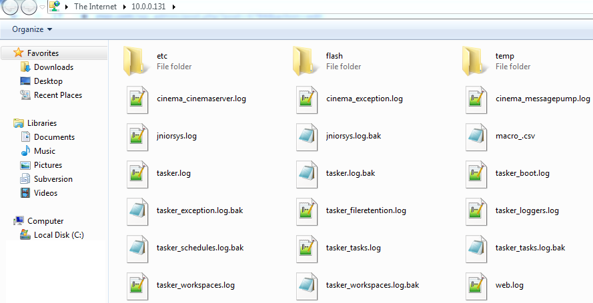The image size is (593, 303).
Task: Click the etc folder name
Action: [162, 56]
